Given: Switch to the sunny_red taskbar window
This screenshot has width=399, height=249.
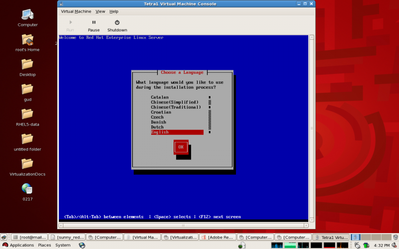Looking at the screenshot, I should coord(67,238).
